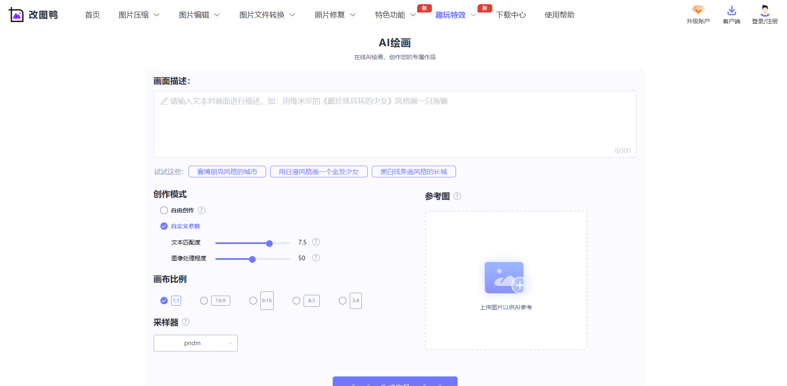Click inside the 画面描述 text box
Image resolution: width=787 pixels, height=386 pixels.
[x=394, y=123]
